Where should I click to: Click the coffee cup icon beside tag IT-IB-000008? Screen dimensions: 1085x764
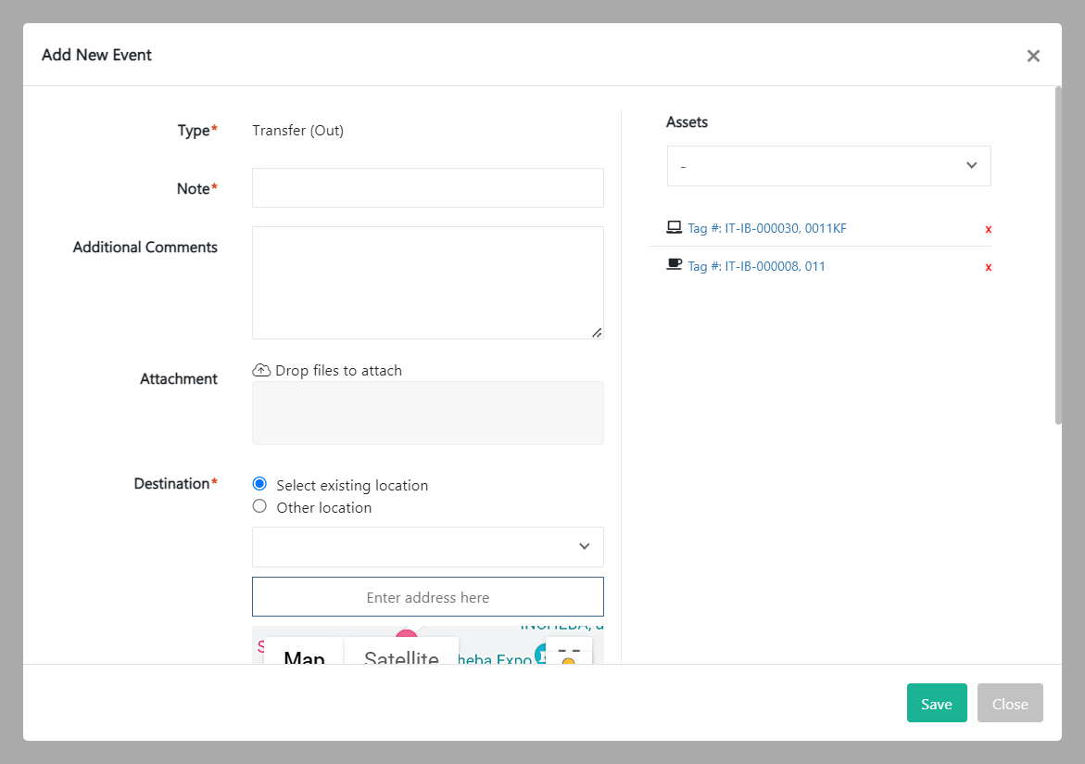674,265
